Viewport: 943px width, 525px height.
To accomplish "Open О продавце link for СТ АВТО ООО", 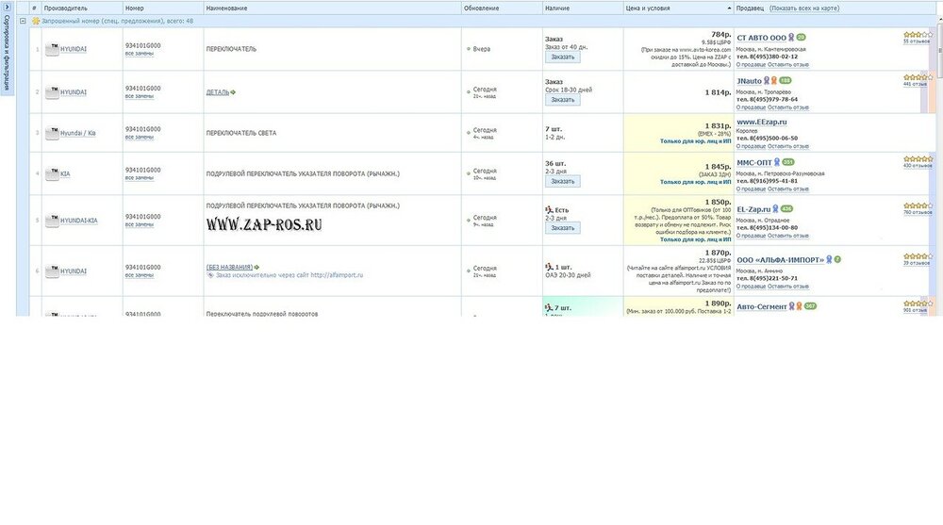I will click(x=752, y=64).
